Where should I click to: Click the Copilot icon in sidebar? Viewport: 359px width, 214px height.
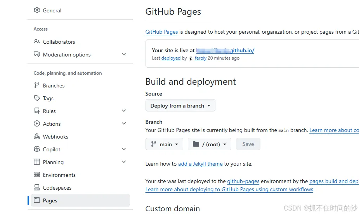(36, 149)
